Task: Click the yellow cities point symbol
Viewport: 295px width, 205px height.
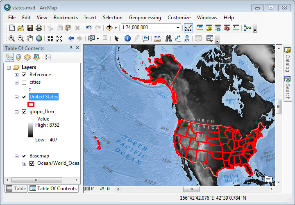Action: 30,89
